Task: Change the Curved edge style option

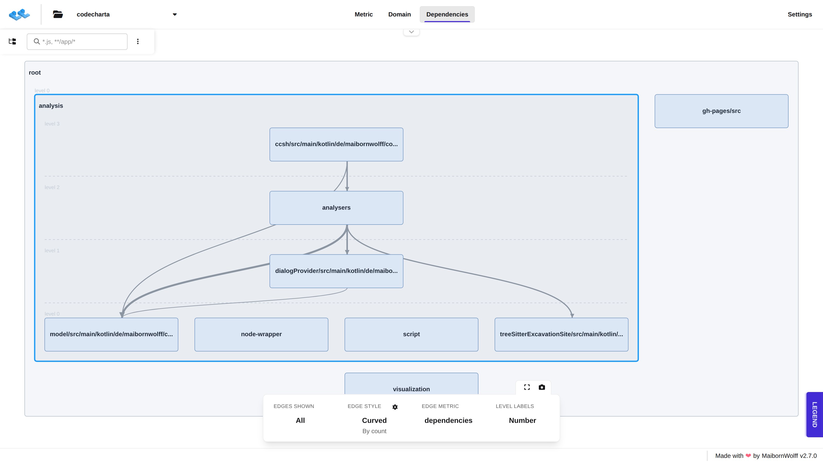Action: (x=374, y=421)
